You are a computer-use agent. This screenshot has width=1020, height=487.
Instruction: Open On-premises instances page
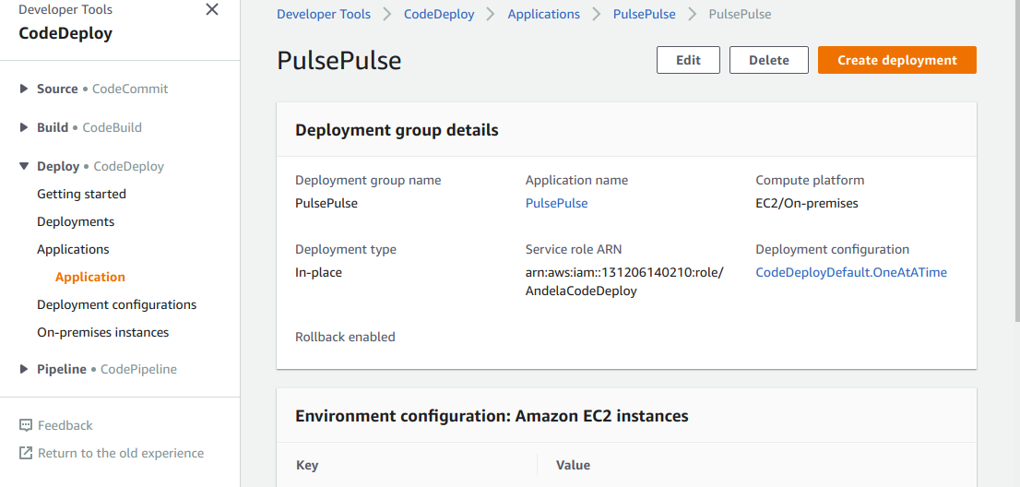pyautogui.click(x=102, y=332)
